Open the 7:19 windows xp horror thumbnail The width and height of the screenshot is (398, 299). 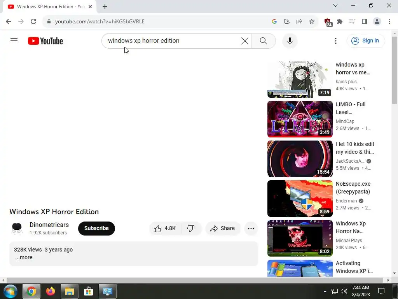[x=300, y=79]
